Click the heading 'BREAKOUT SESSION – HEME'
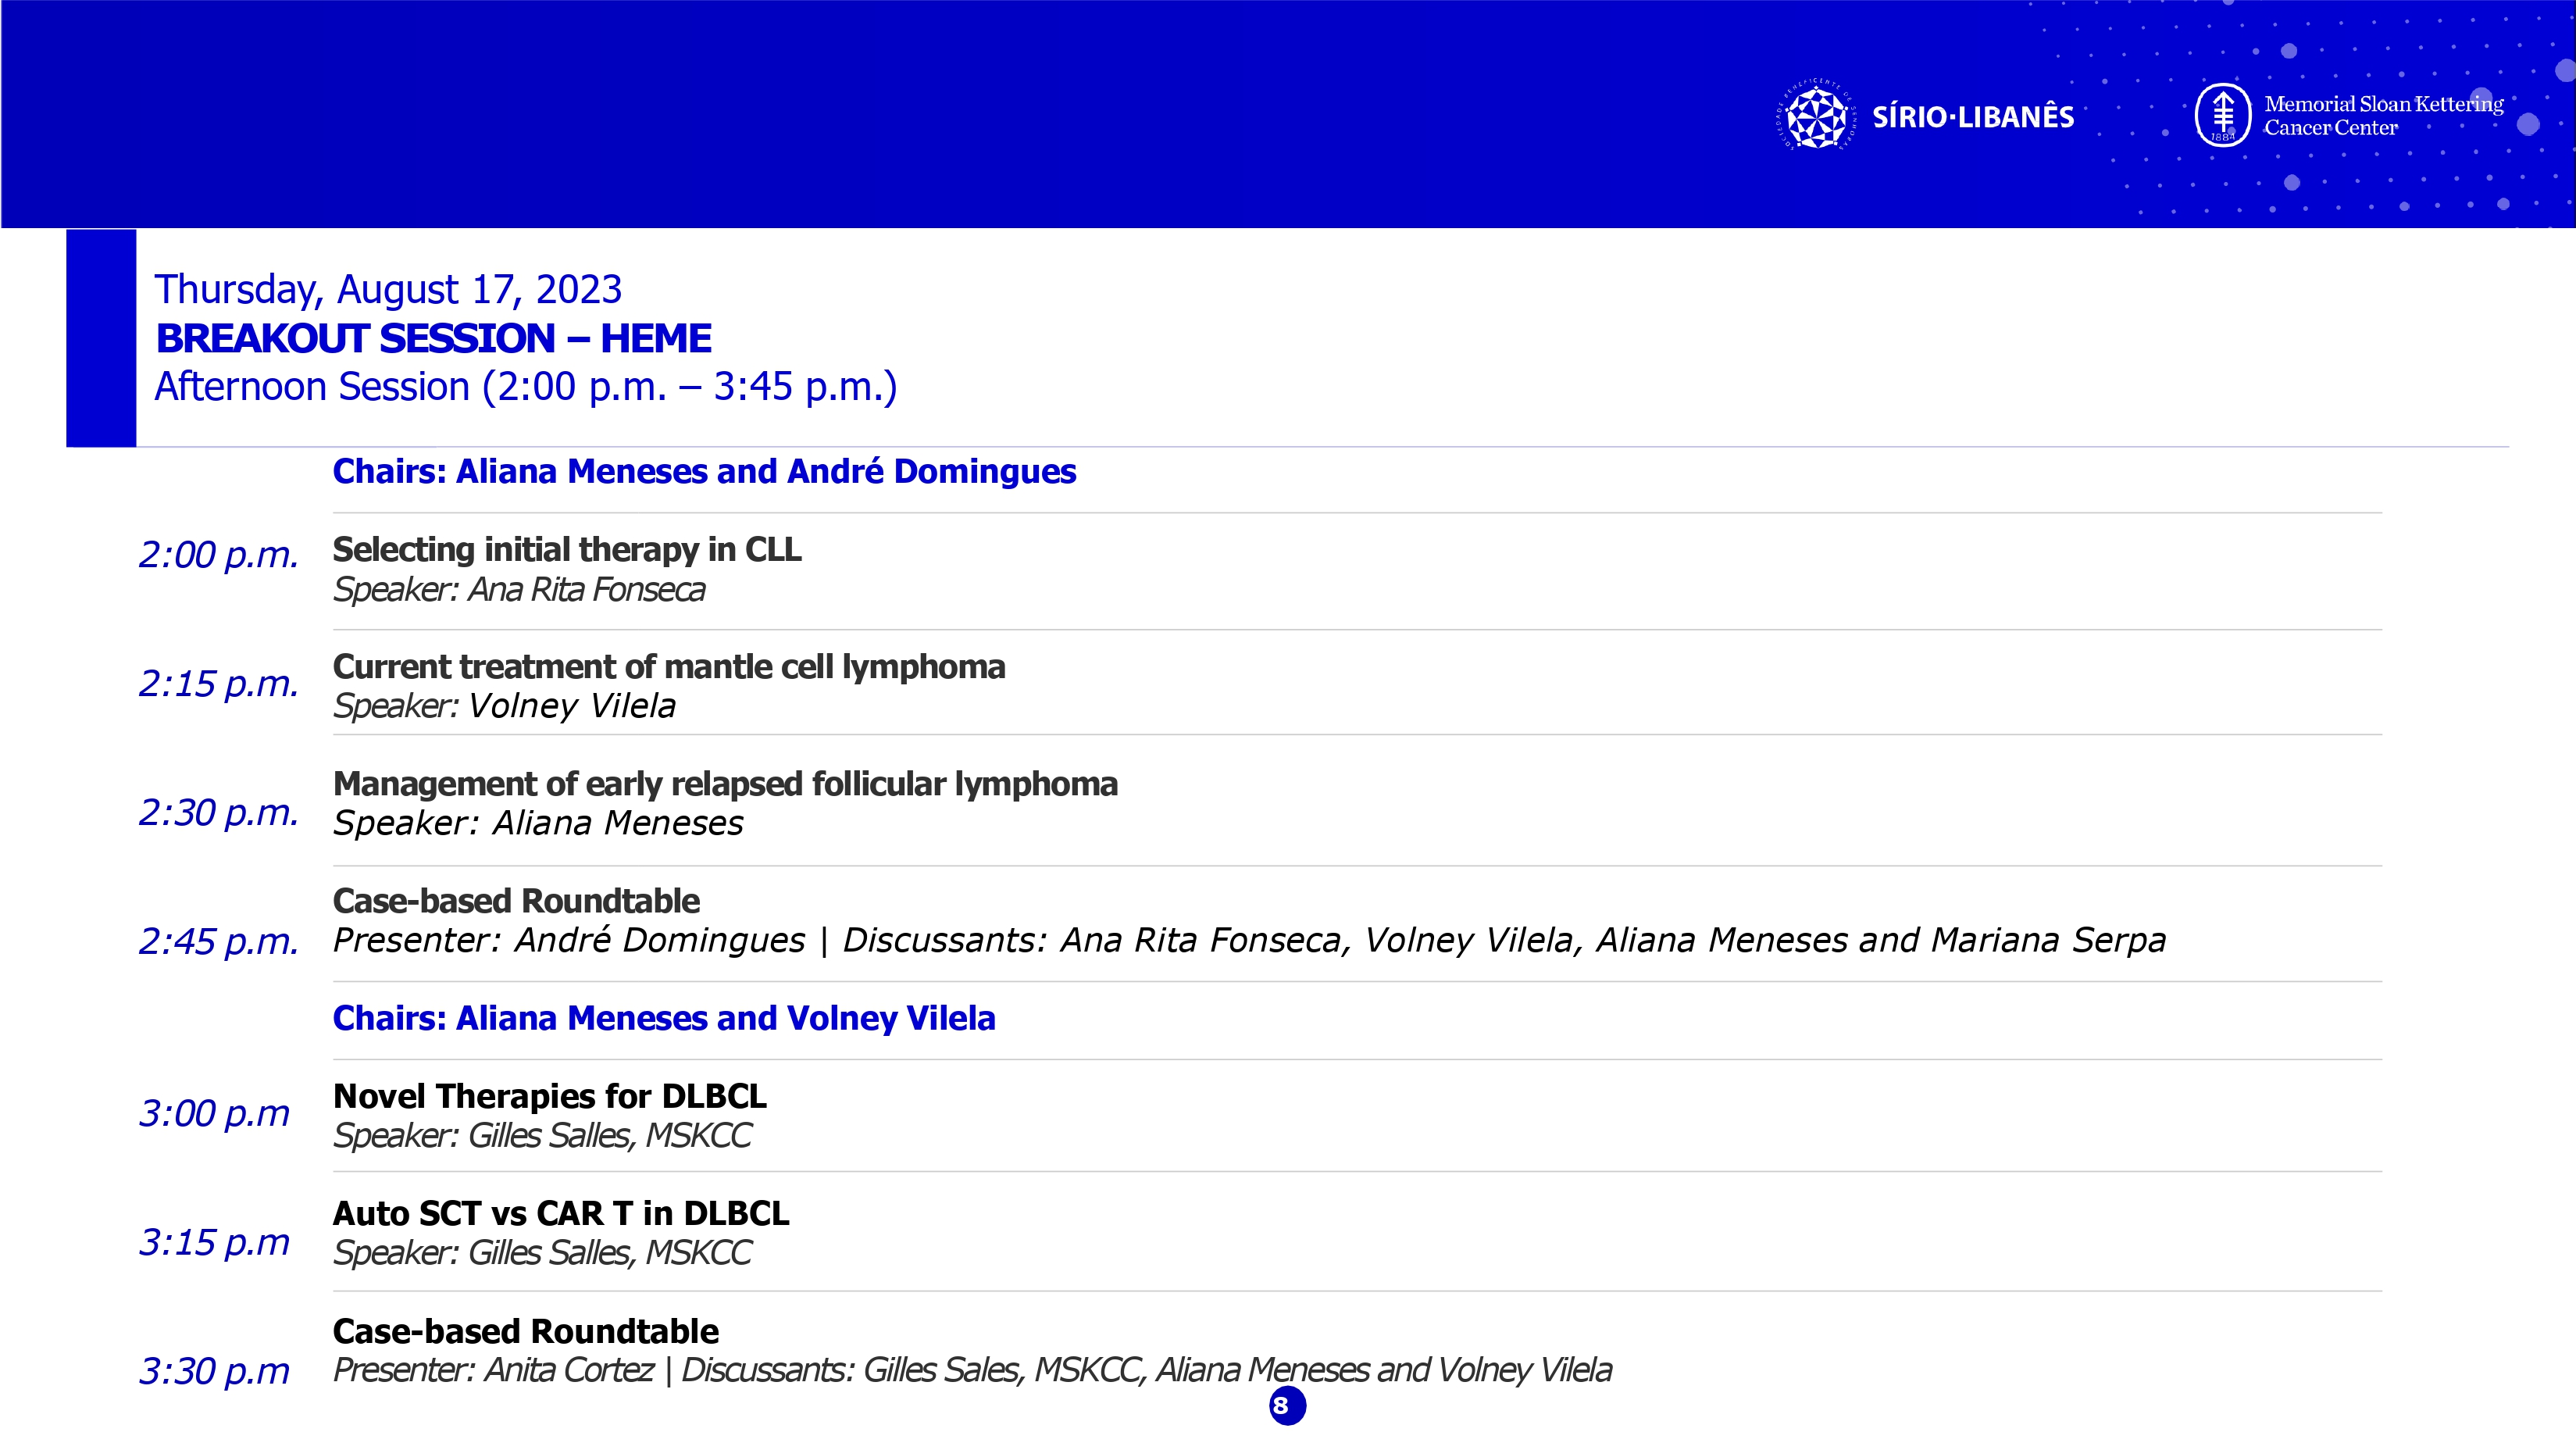The height and width of the screenshot is (1450, 2576). [433, 338]
